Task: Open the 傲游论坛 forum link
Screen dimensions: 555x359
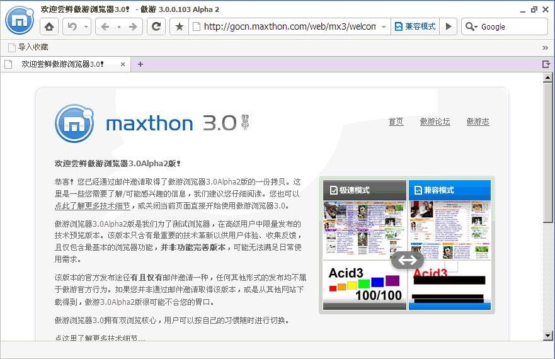Action: [435, 122]
